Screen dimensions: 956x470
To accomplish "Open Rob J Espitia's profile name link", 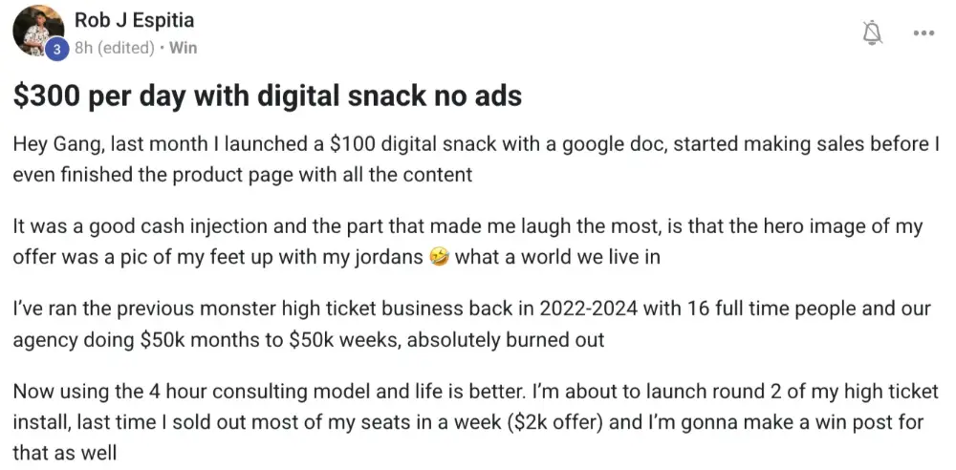I will 133,20.
